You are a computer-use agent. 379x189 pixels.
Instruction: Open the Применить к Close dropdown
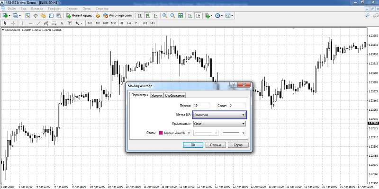pos(219,124)
